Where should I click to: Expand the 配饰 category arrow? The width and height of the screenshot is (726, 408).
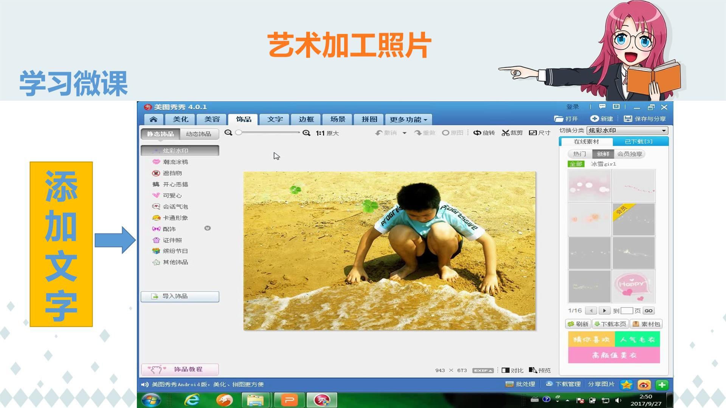point(207,228)
